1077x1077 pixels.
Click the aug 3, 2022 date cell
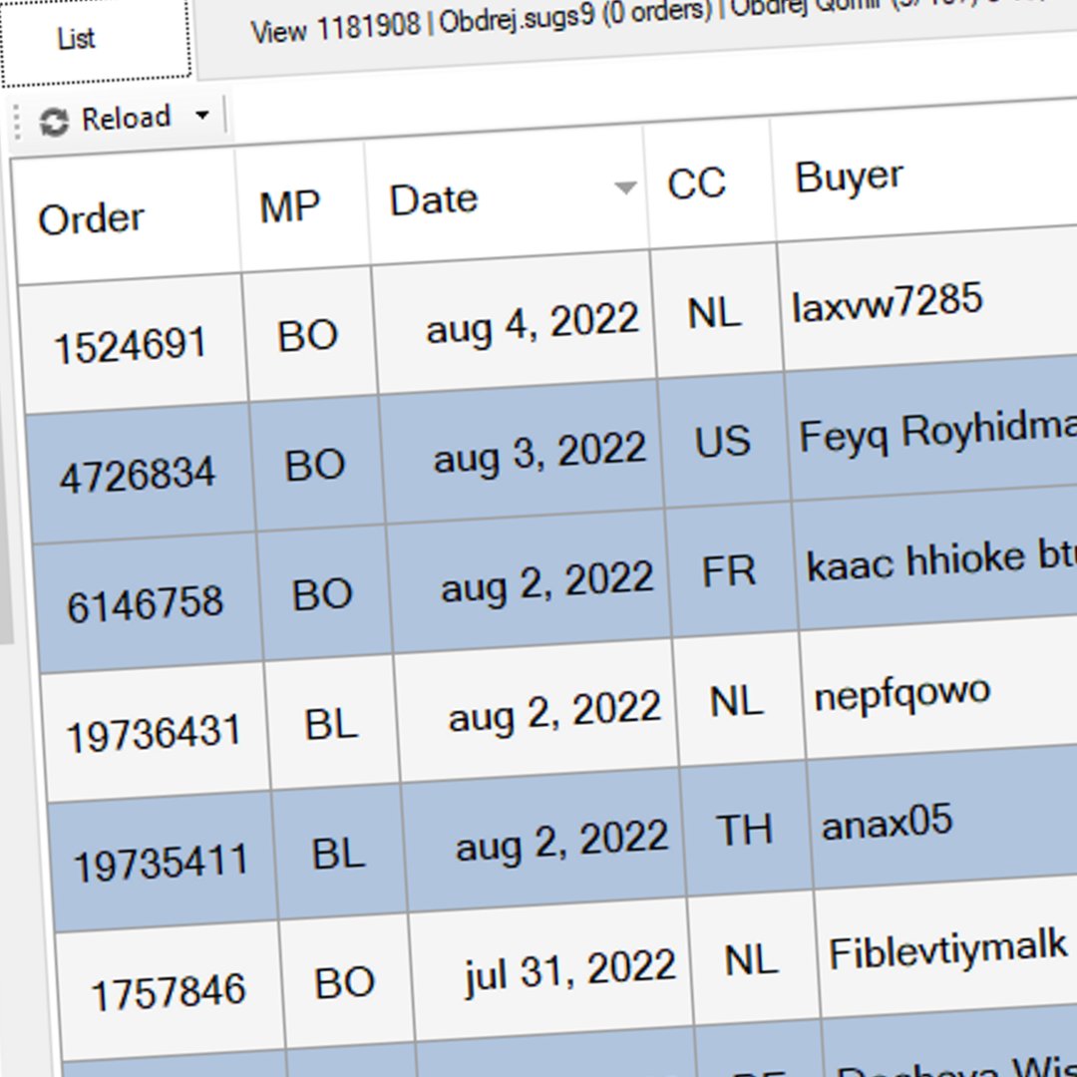click(539, 454)
